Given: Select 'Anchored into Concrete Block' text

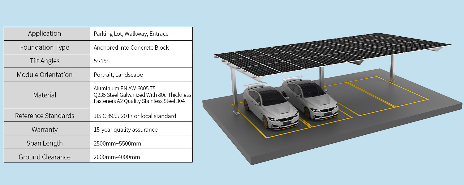Looking at the screenshot, I should click(x=131, y=47).
